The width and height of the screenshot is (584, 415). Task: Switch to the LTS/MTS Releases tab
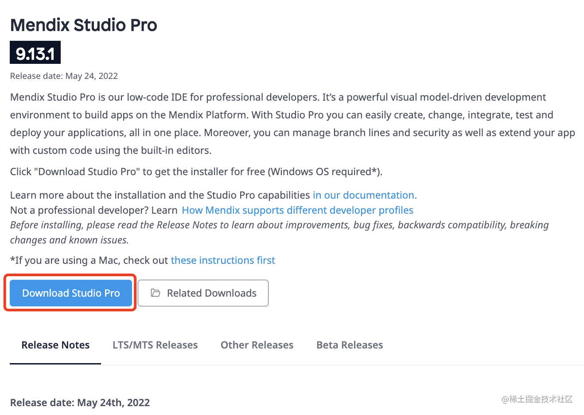point(155,345)
